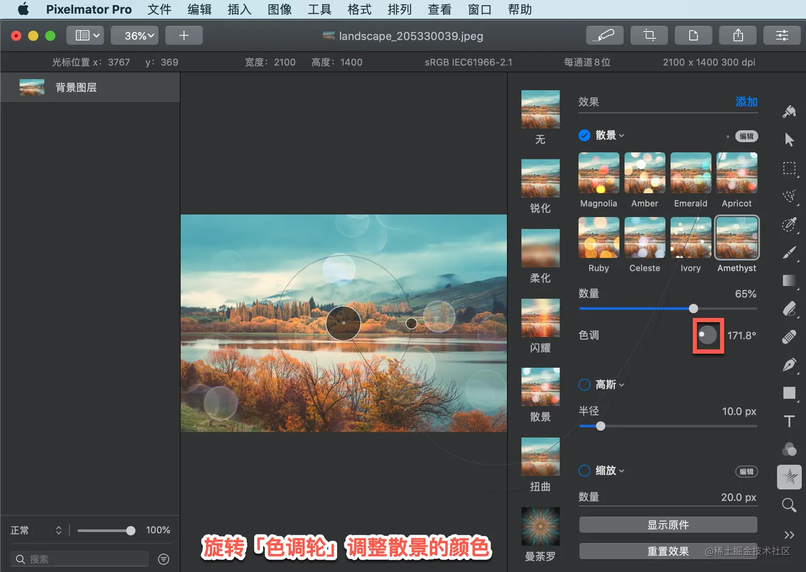Viewport: 806px width, 572px height.
Task: Select the Style paint-bucket tool
Action: (x=789, y=111)
